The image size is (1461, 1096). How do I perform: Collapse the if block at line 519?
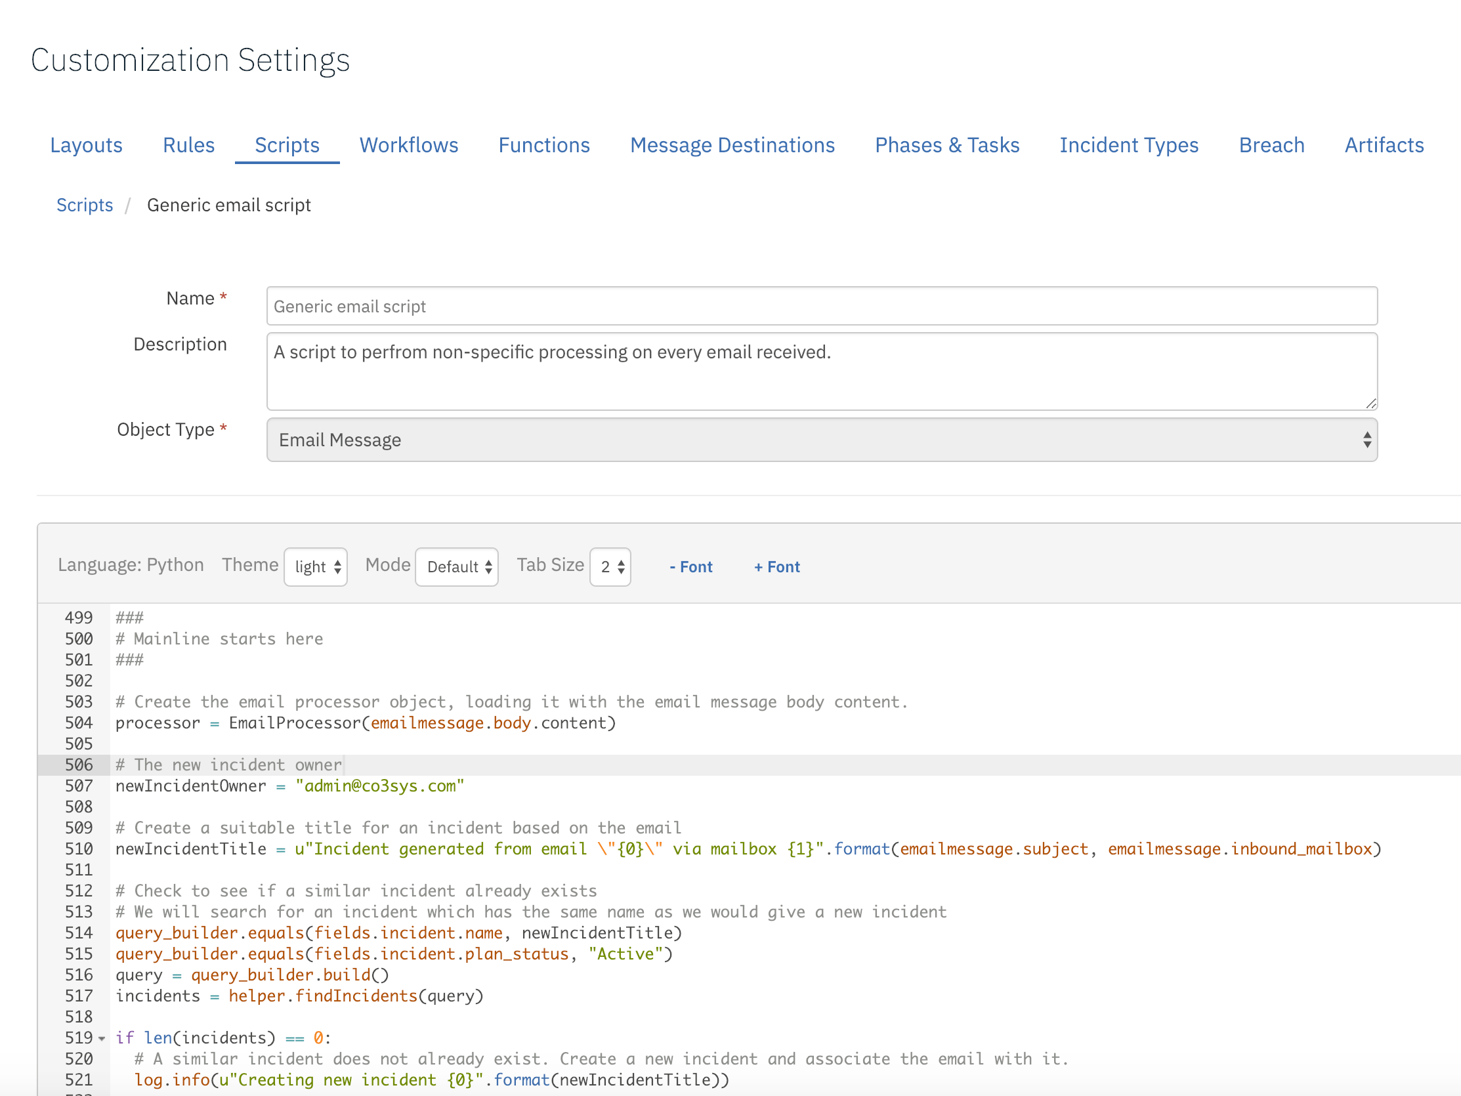(x=102, y=1038)
